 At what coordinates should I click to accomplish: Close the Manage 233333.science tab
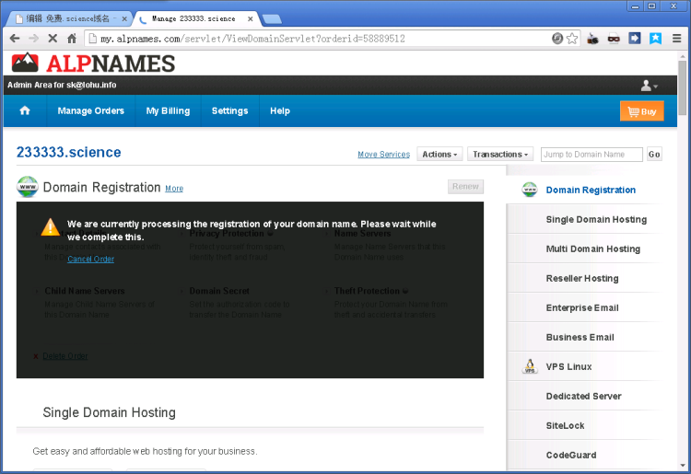point(251,19)
